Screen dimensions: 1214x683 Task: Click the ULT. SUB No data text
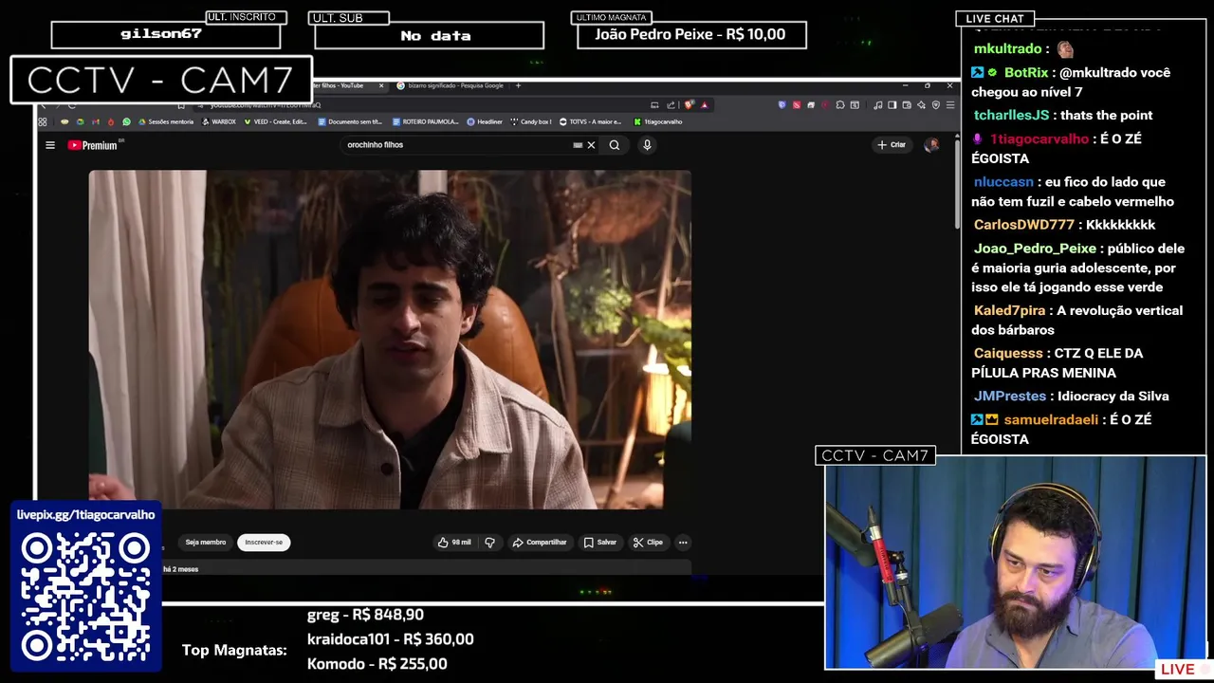tap(435, 36)
